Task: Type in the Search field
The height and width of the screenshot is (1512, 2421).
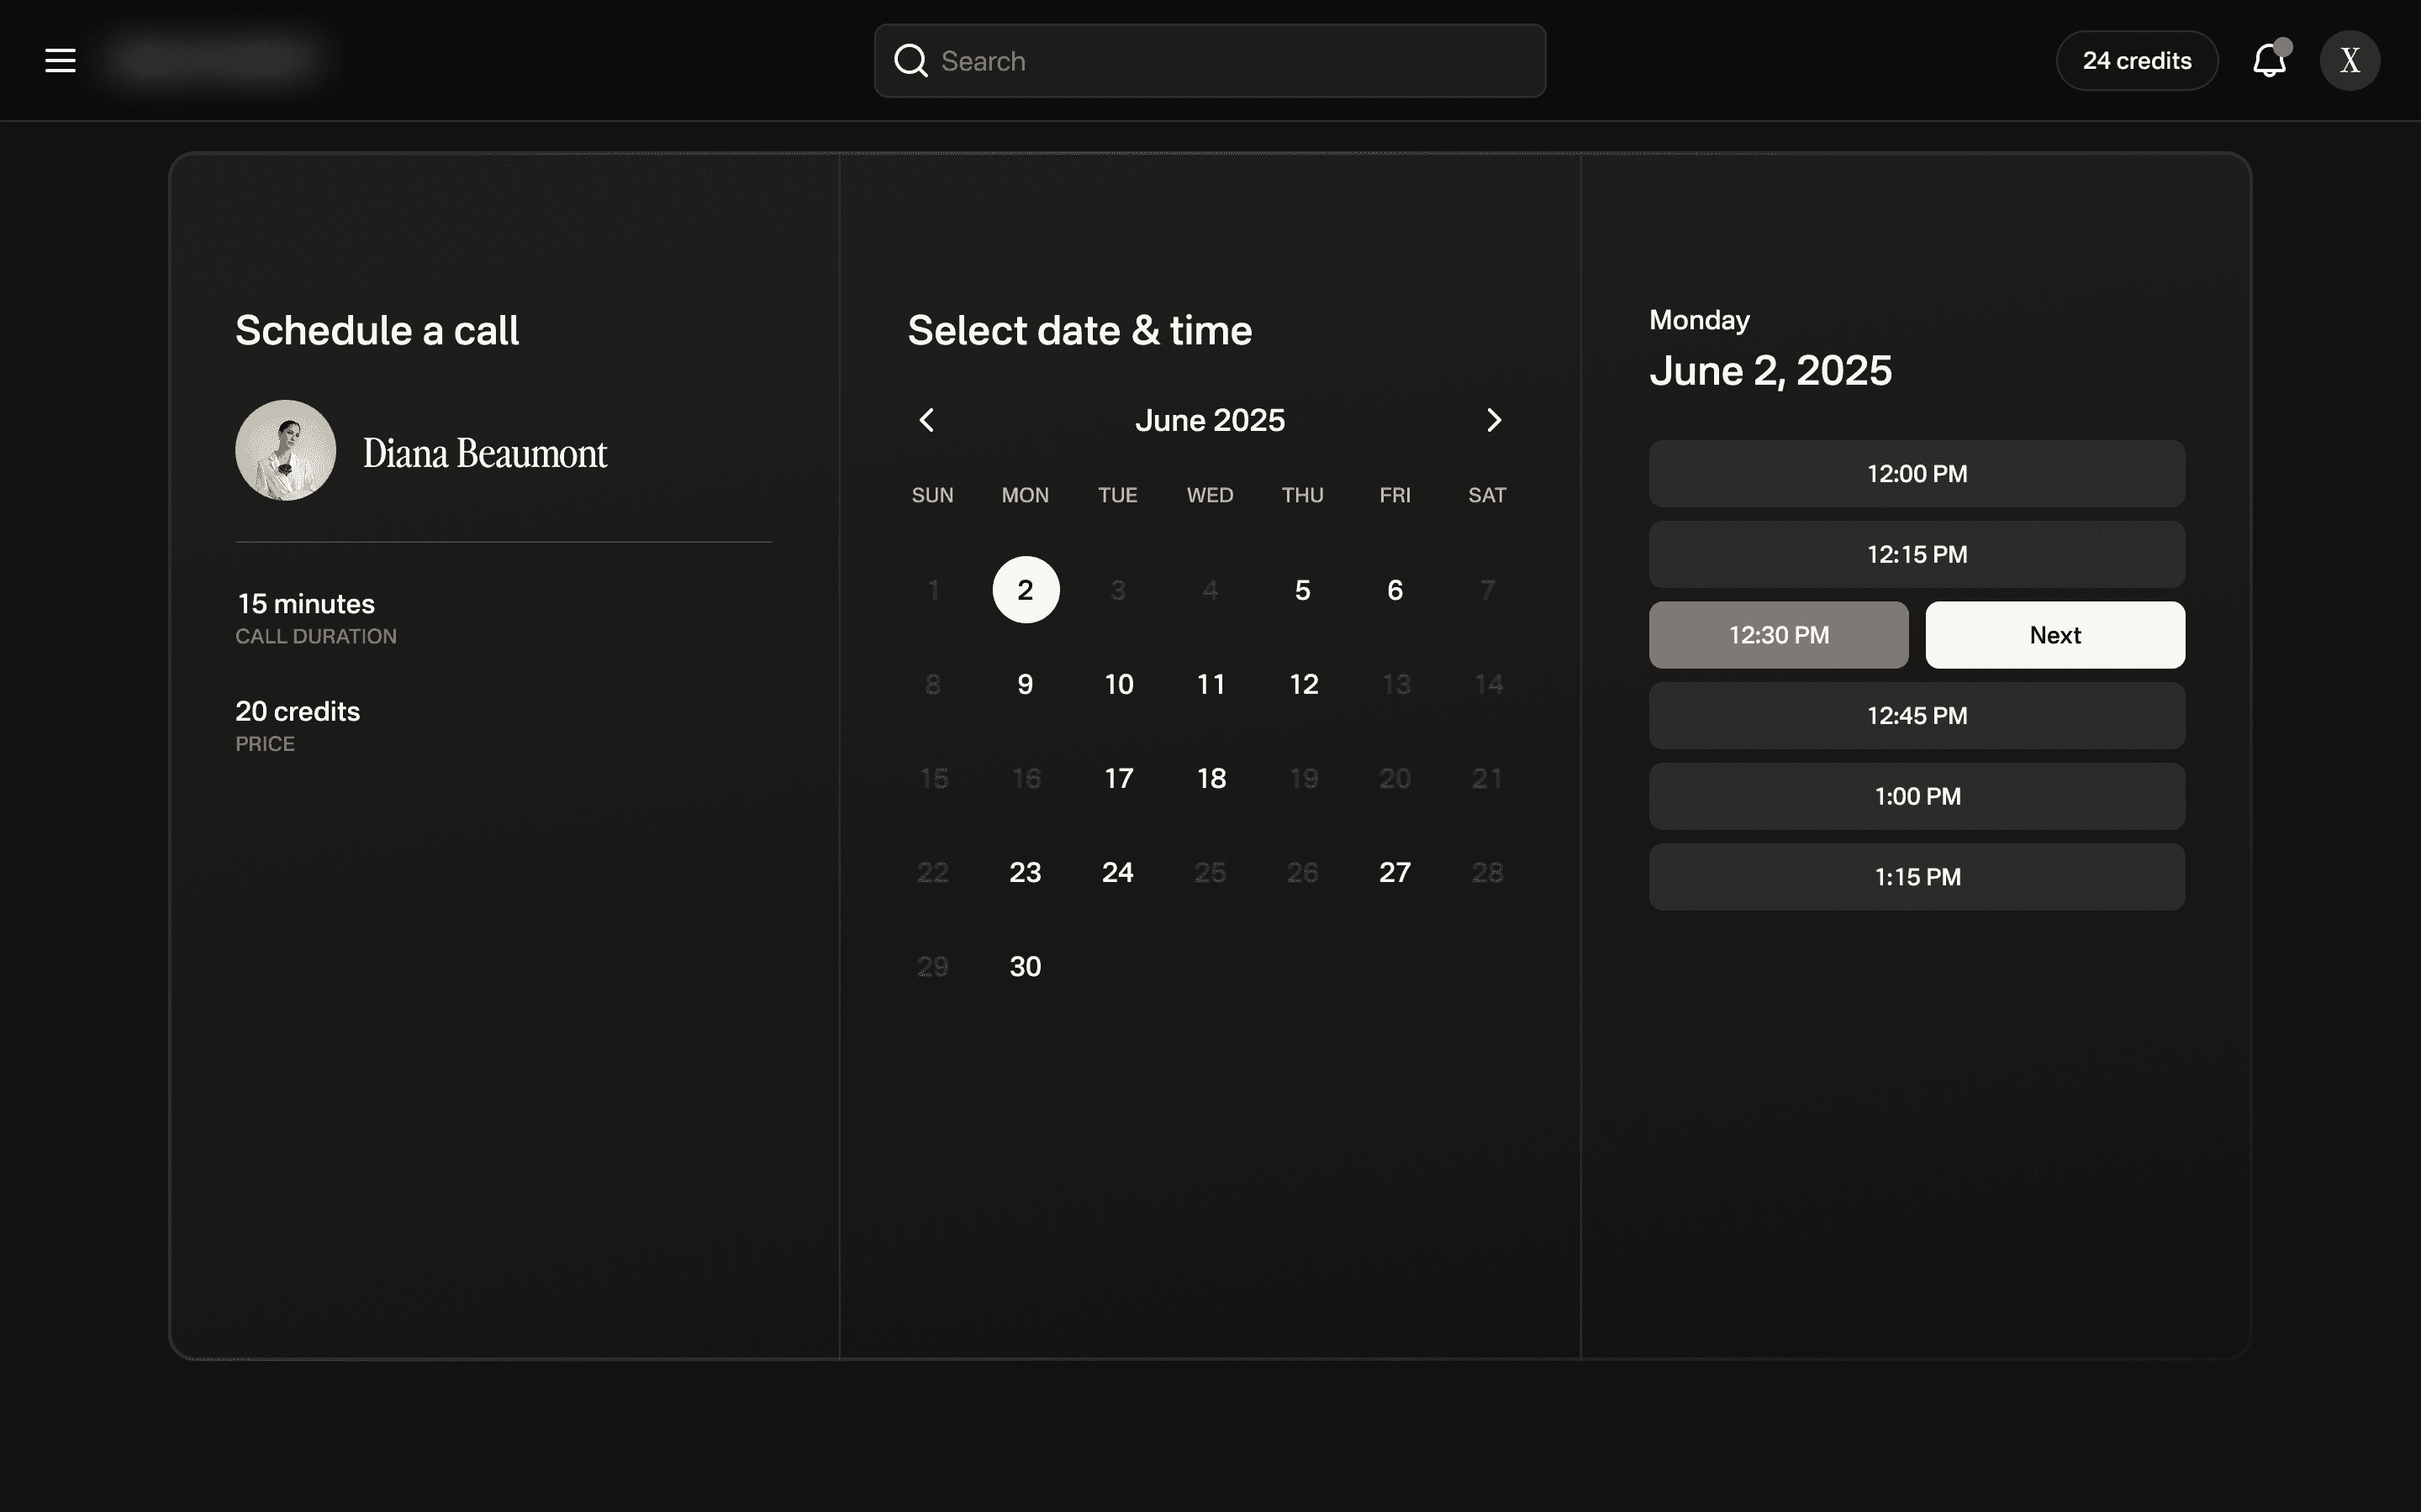Action: point(1231,61)
